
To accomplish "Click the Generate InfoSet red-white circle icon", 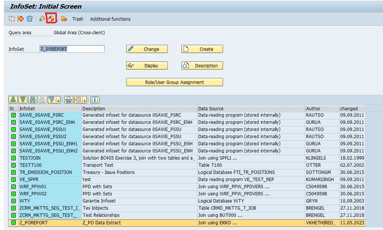I will (x=51, y=19).
